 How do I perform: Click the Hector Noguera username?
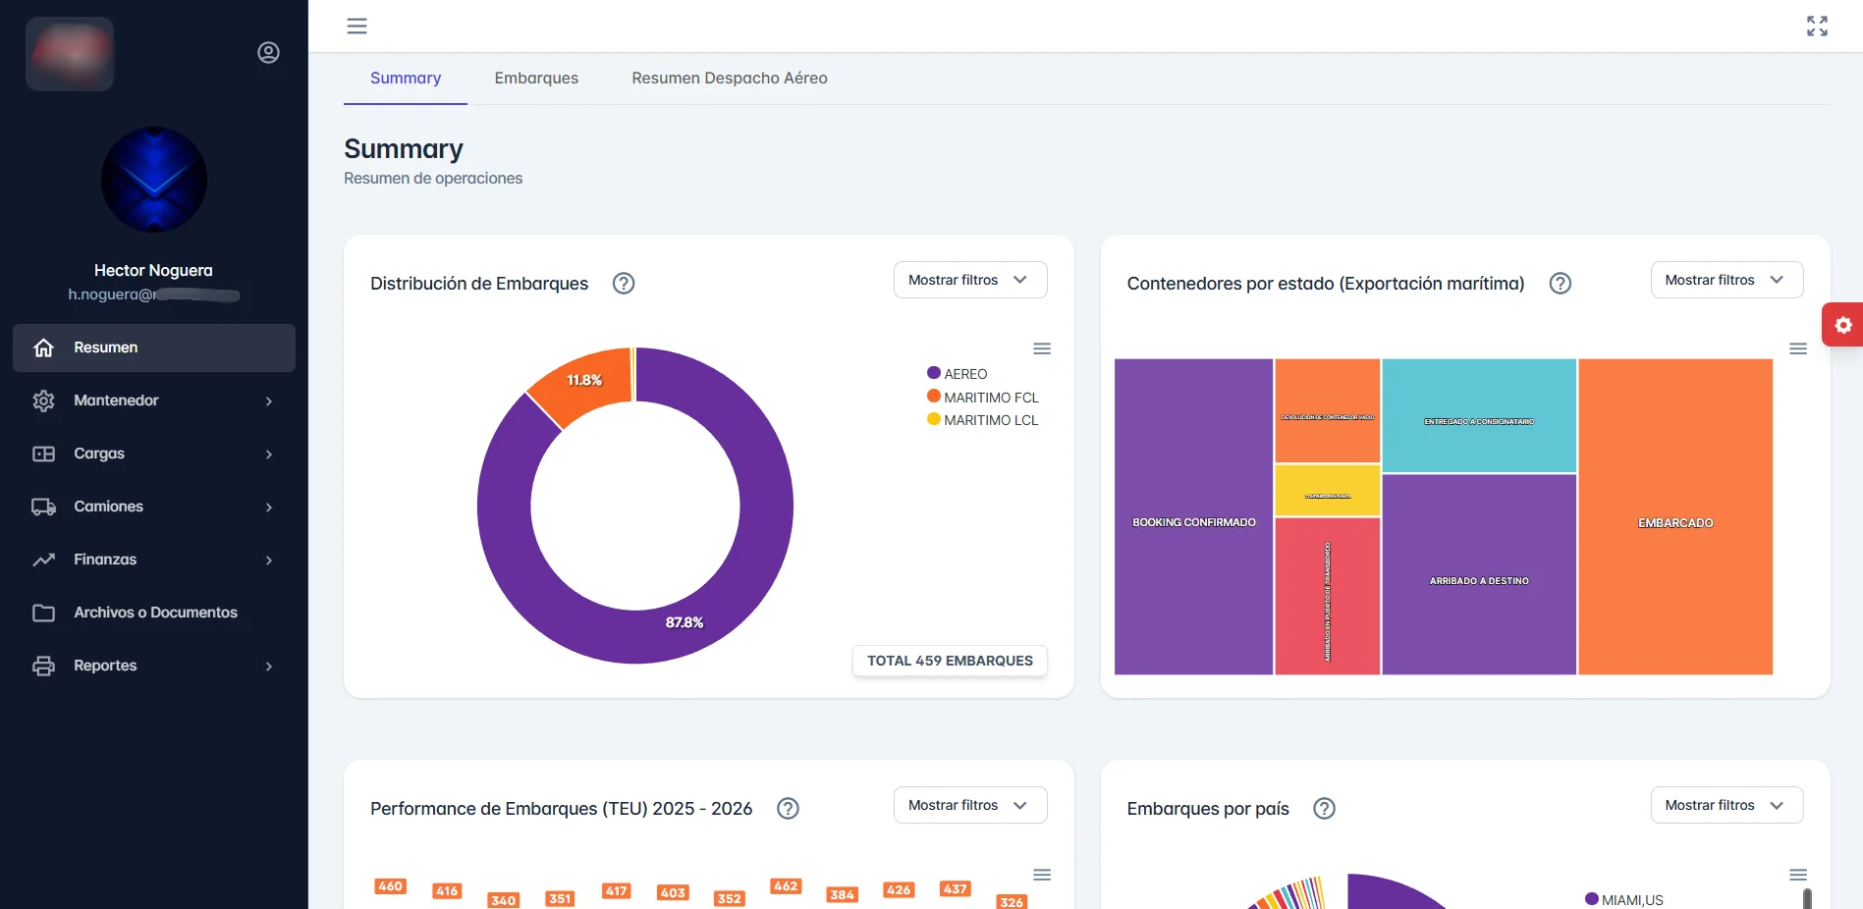point(153,270)
